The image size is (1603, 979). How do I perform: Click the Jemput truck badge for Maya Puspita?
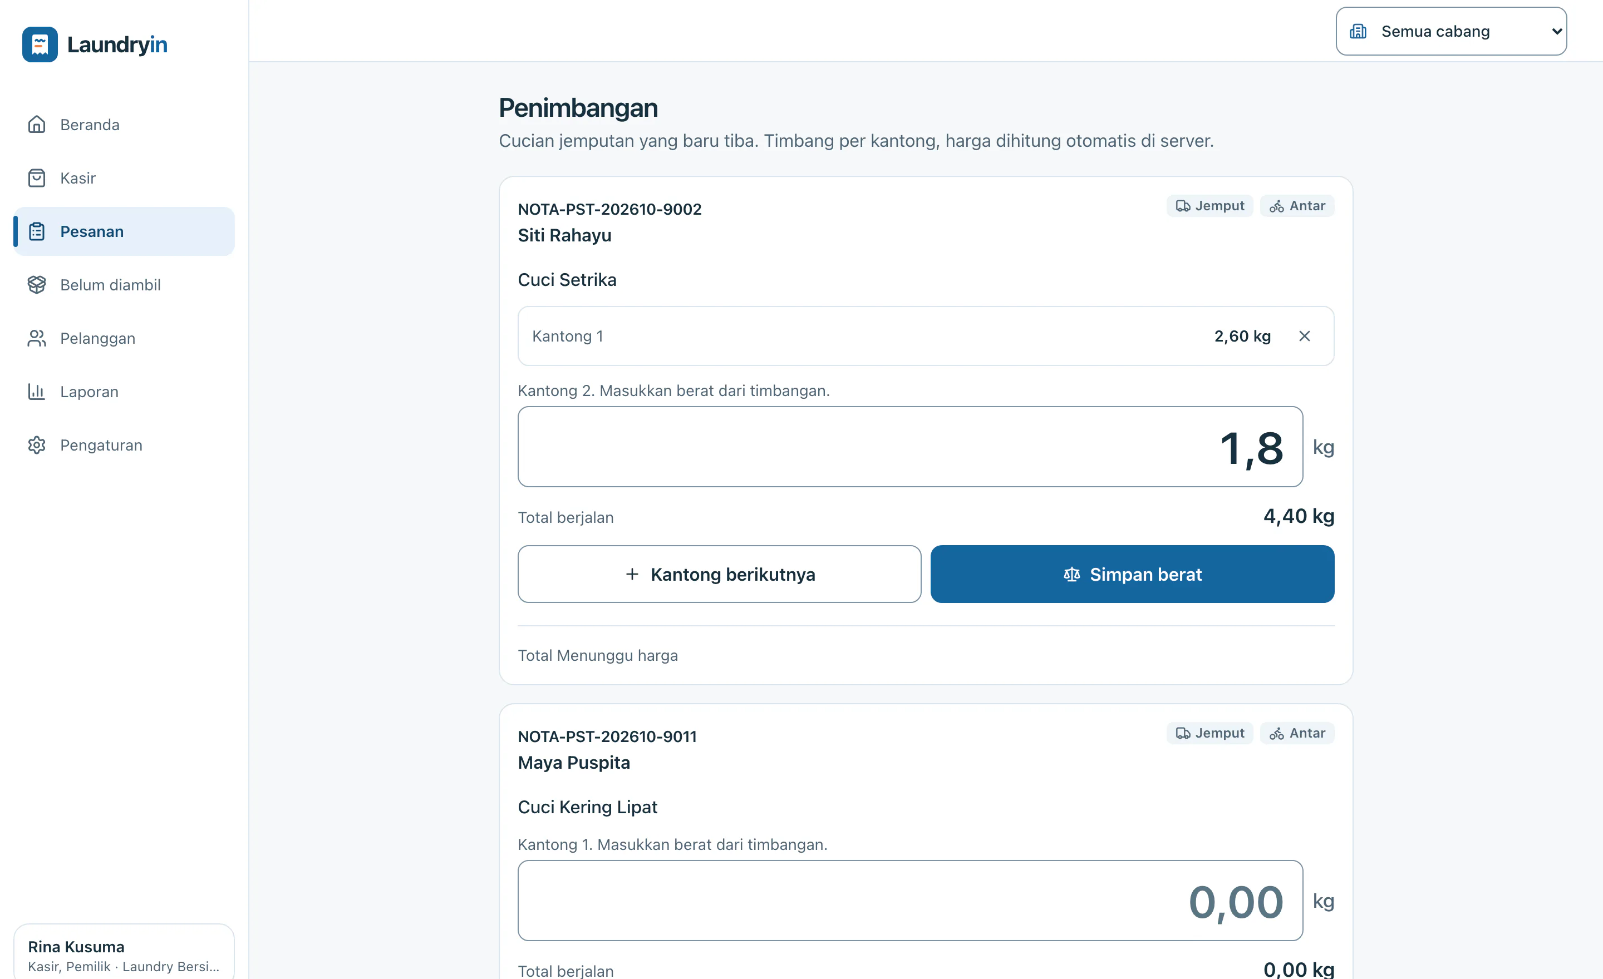1209,733
